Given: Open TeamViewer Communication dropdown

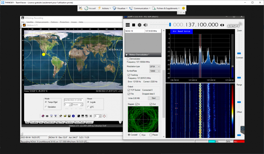Looking at the screenshot, I should tap(140, 8).
